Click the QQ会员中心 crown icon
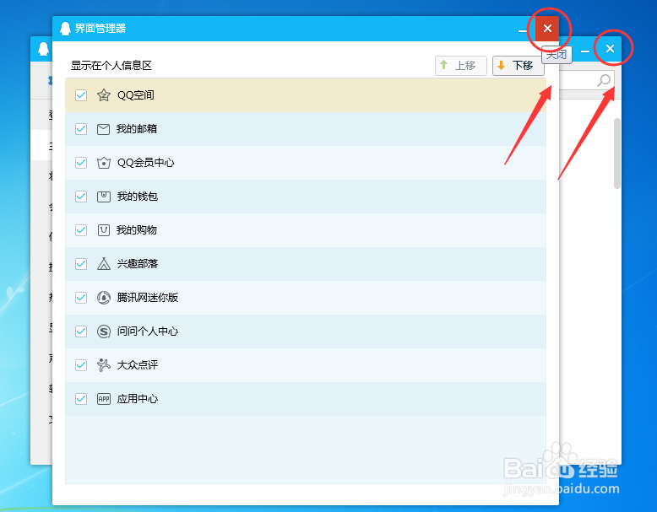This screenshot has width=657, height=512. tap(104, 163)
